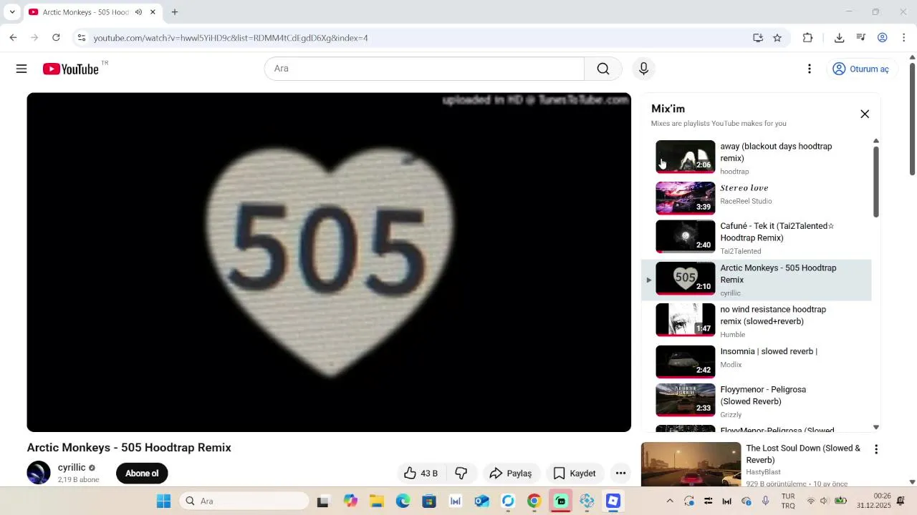Play Cafuné - Tek it Hoodtrap Remix
Image resolution: width=917 pixels, height=515 pixels.
pos(757,237)
